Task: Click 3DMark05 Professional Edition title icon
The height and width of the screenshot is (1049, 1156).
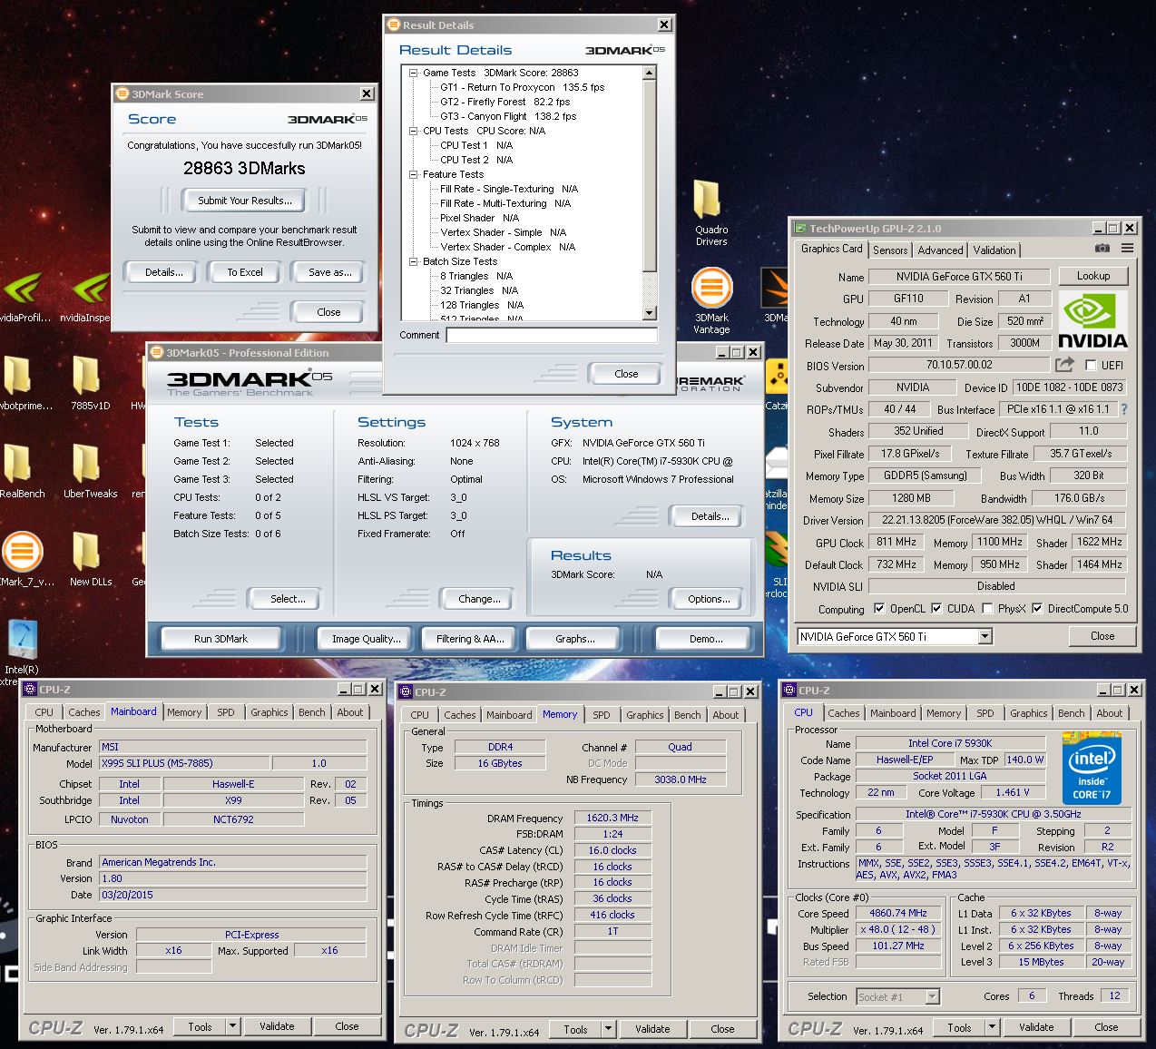Action: (156, 352)
